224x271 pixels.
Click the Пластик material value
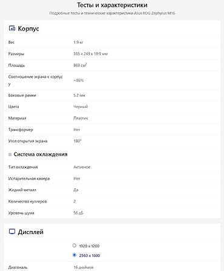coord(81,118)
